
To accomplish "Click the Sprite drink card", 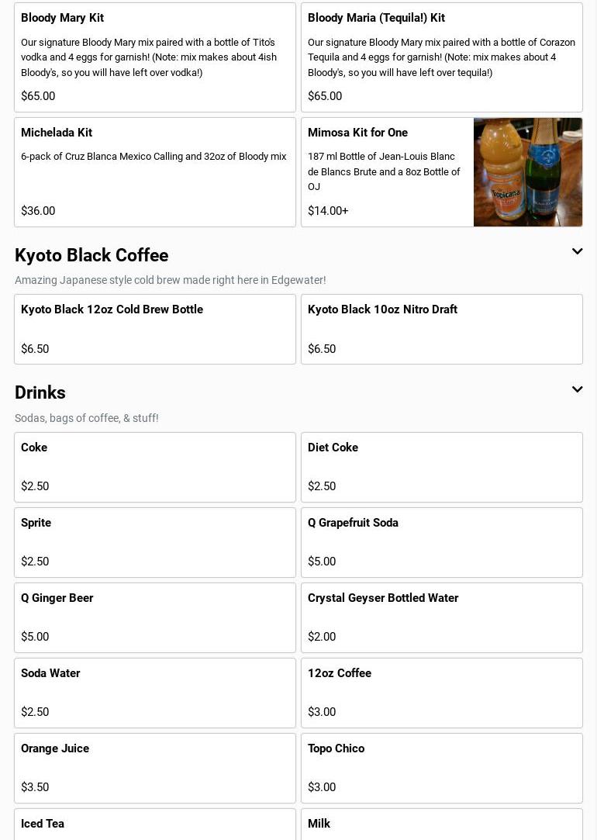I will 155,542.
